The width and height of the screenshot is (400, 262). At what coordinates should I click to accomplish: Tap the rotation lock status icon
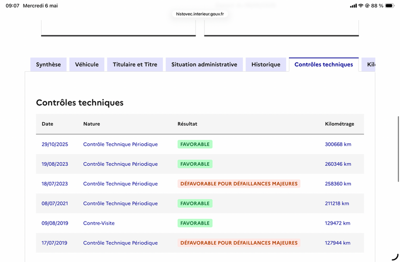click(367, 5)
